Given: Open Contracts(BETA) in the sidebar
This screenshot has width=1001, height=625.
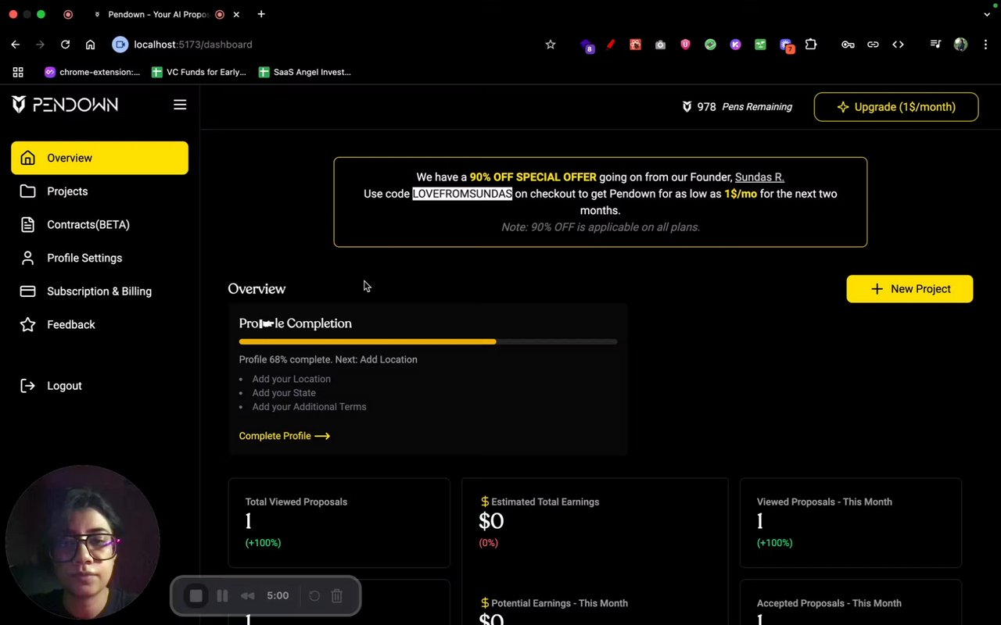Looking at the screenshot, I should coord(99,225).
